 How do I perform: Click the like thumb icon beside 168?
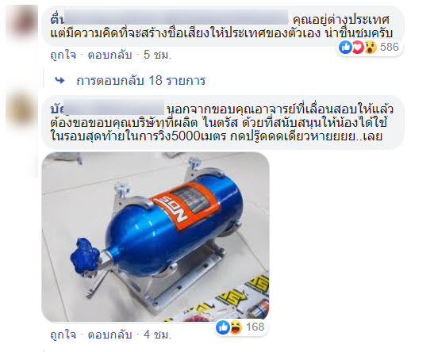click(223, 327)
